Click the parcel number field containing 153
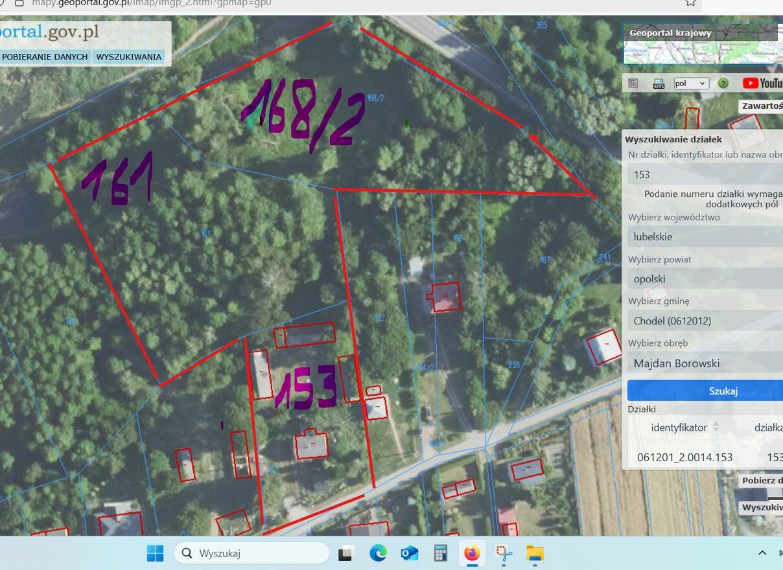Image resolution: width=783 pixels, height=570 pixels. [705, 174]
